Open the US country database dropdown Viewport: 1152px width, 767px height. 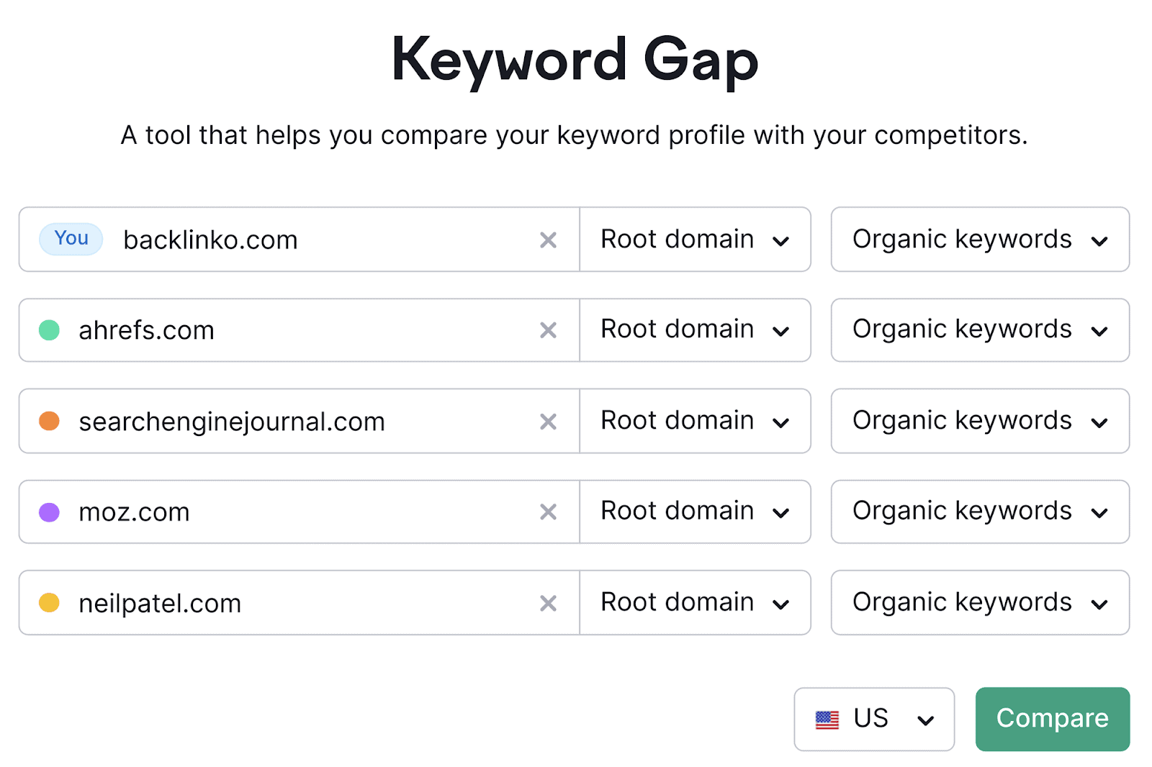click(874, 719)
